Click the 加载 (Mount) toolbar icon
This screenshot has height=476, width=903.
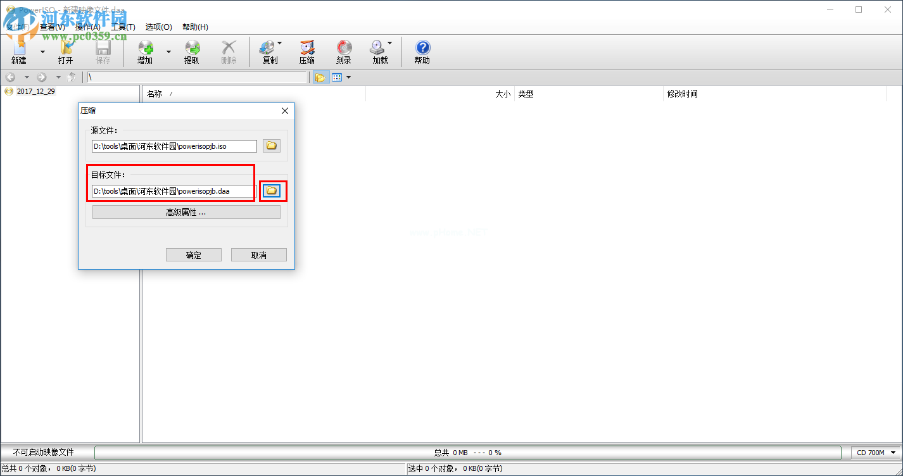377,49
